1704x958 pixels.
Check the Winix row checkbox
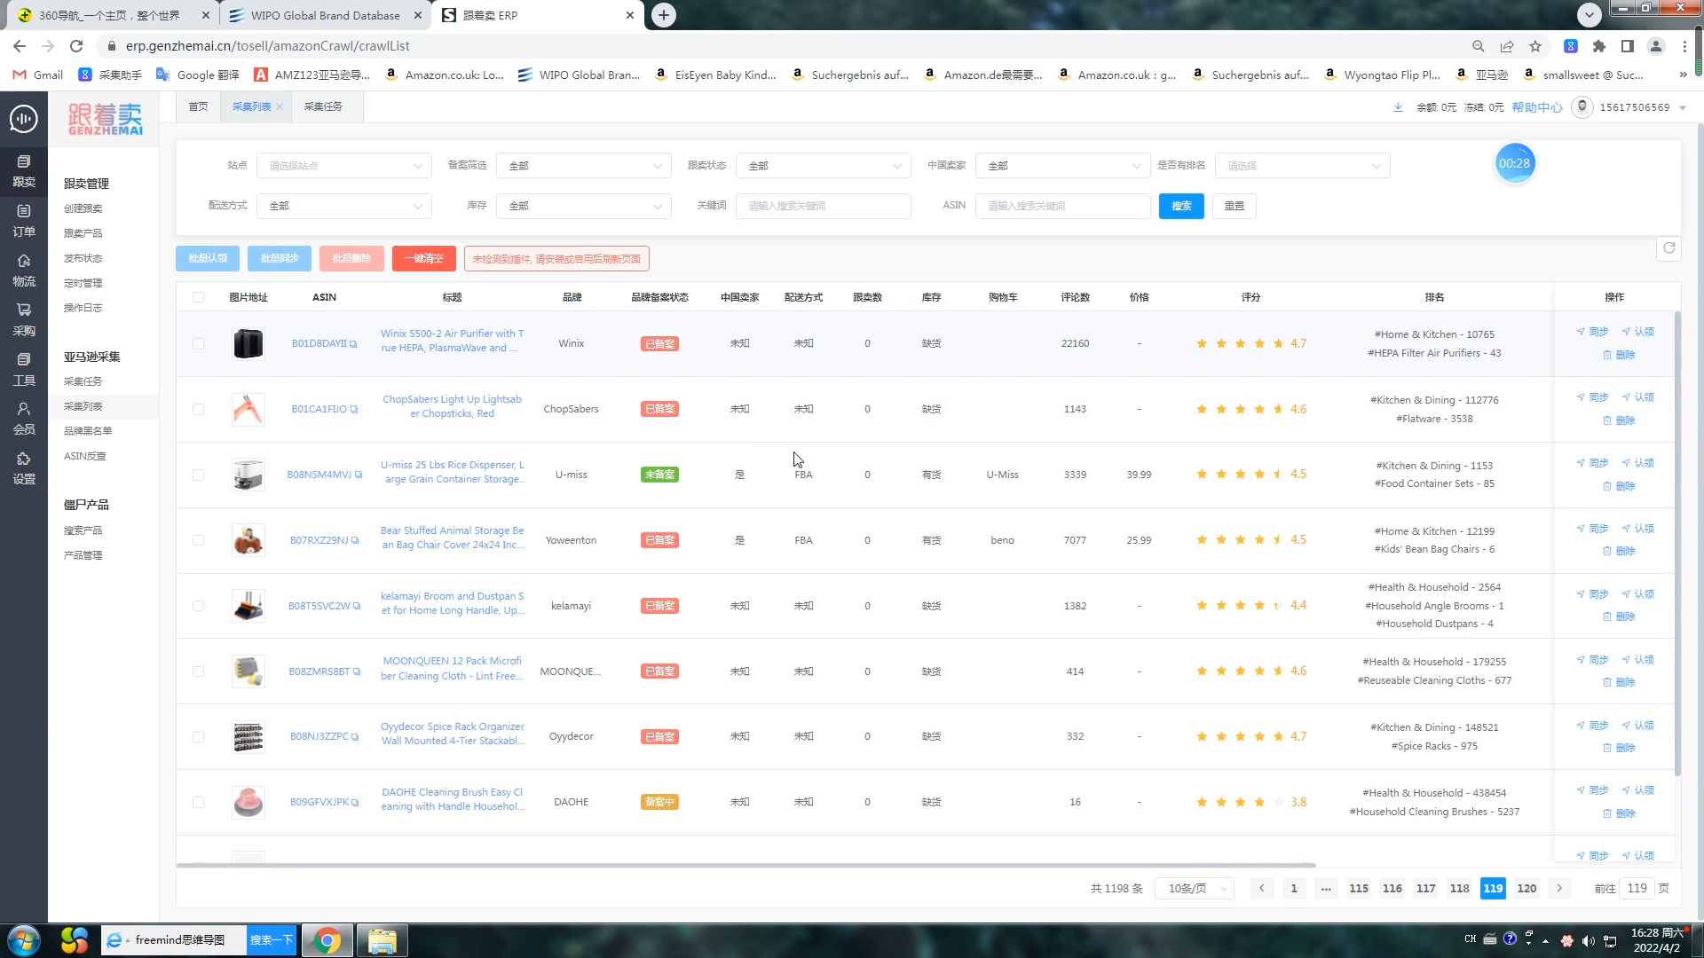tap(198, 344)
